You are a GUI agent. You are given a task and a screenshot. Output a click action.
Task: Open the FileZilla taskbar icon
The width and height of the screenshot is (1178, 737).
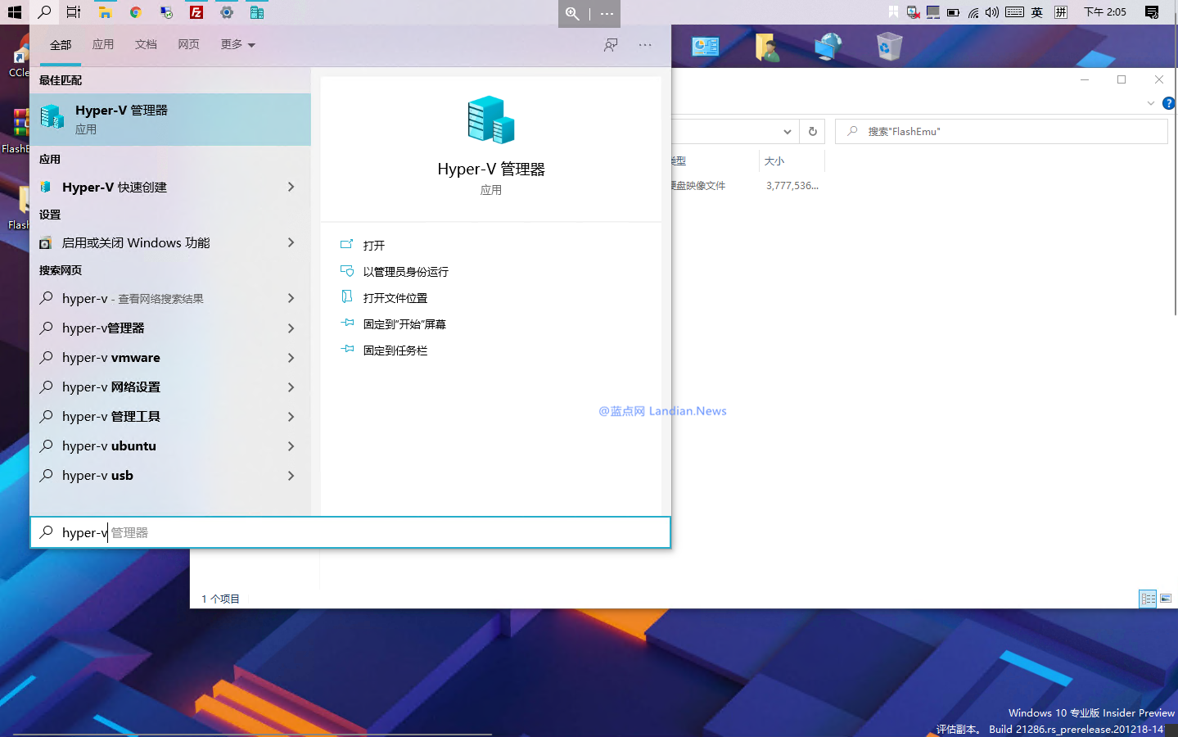pyautogui.click(x=196, y=12)
